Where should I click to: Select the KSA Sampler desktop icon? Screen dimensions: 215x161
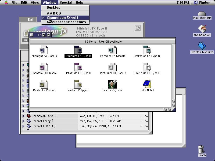202,29
